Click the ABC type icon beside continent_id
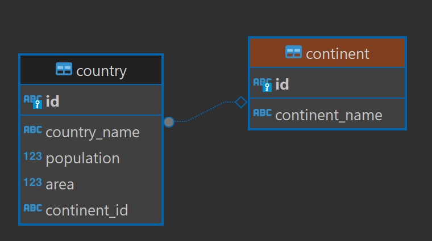Screen dimensions: 432x241 pos(33,209)
